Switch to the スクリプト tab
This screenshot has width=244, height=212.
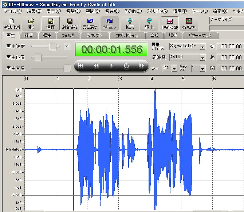(94, 36)
